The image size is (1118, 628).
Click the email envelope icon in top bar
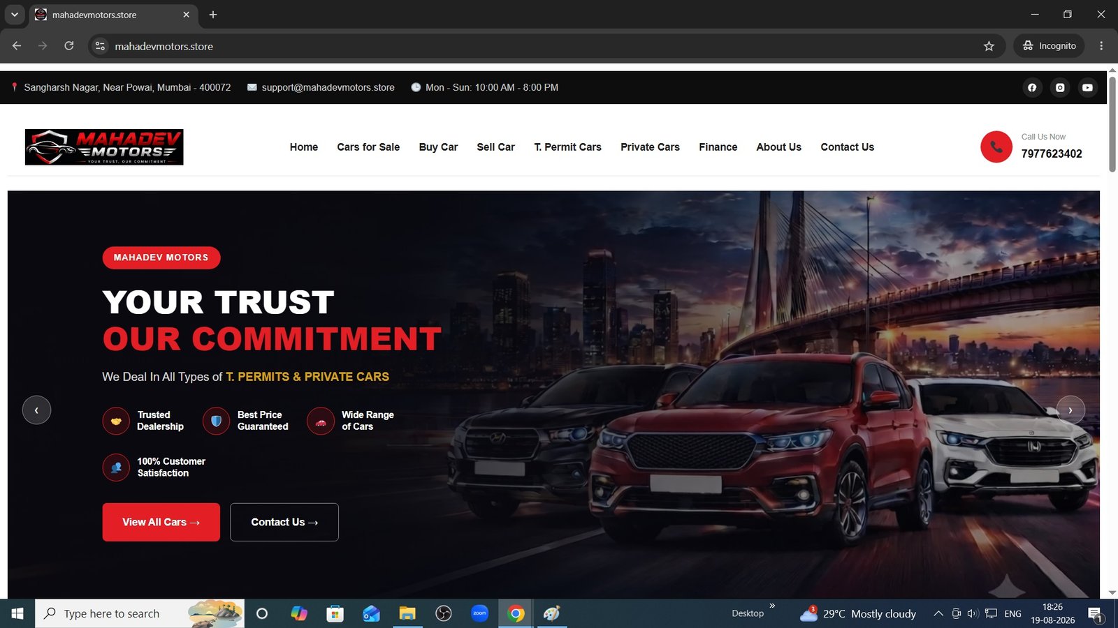[252, 87]
